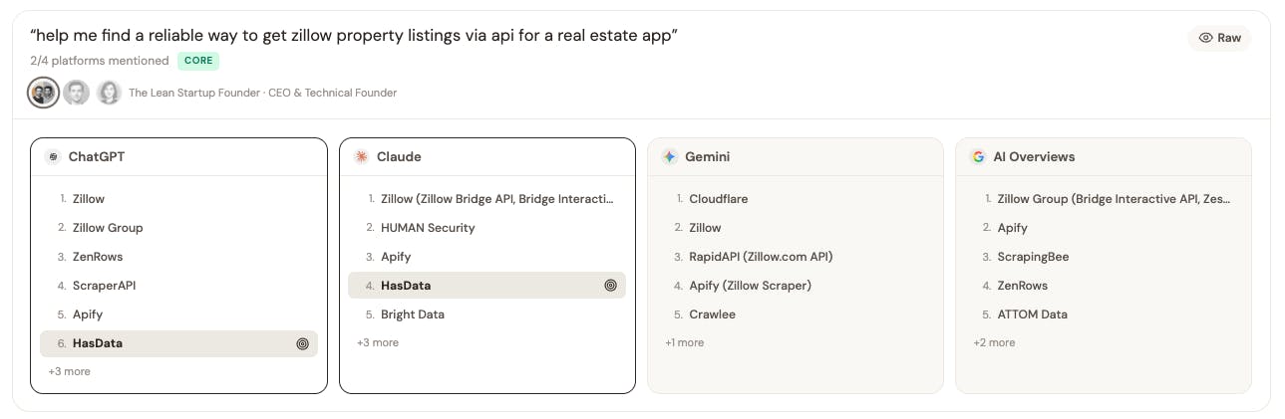
Task: Select the third persona avatar
Action: click(x=109, y=93)
